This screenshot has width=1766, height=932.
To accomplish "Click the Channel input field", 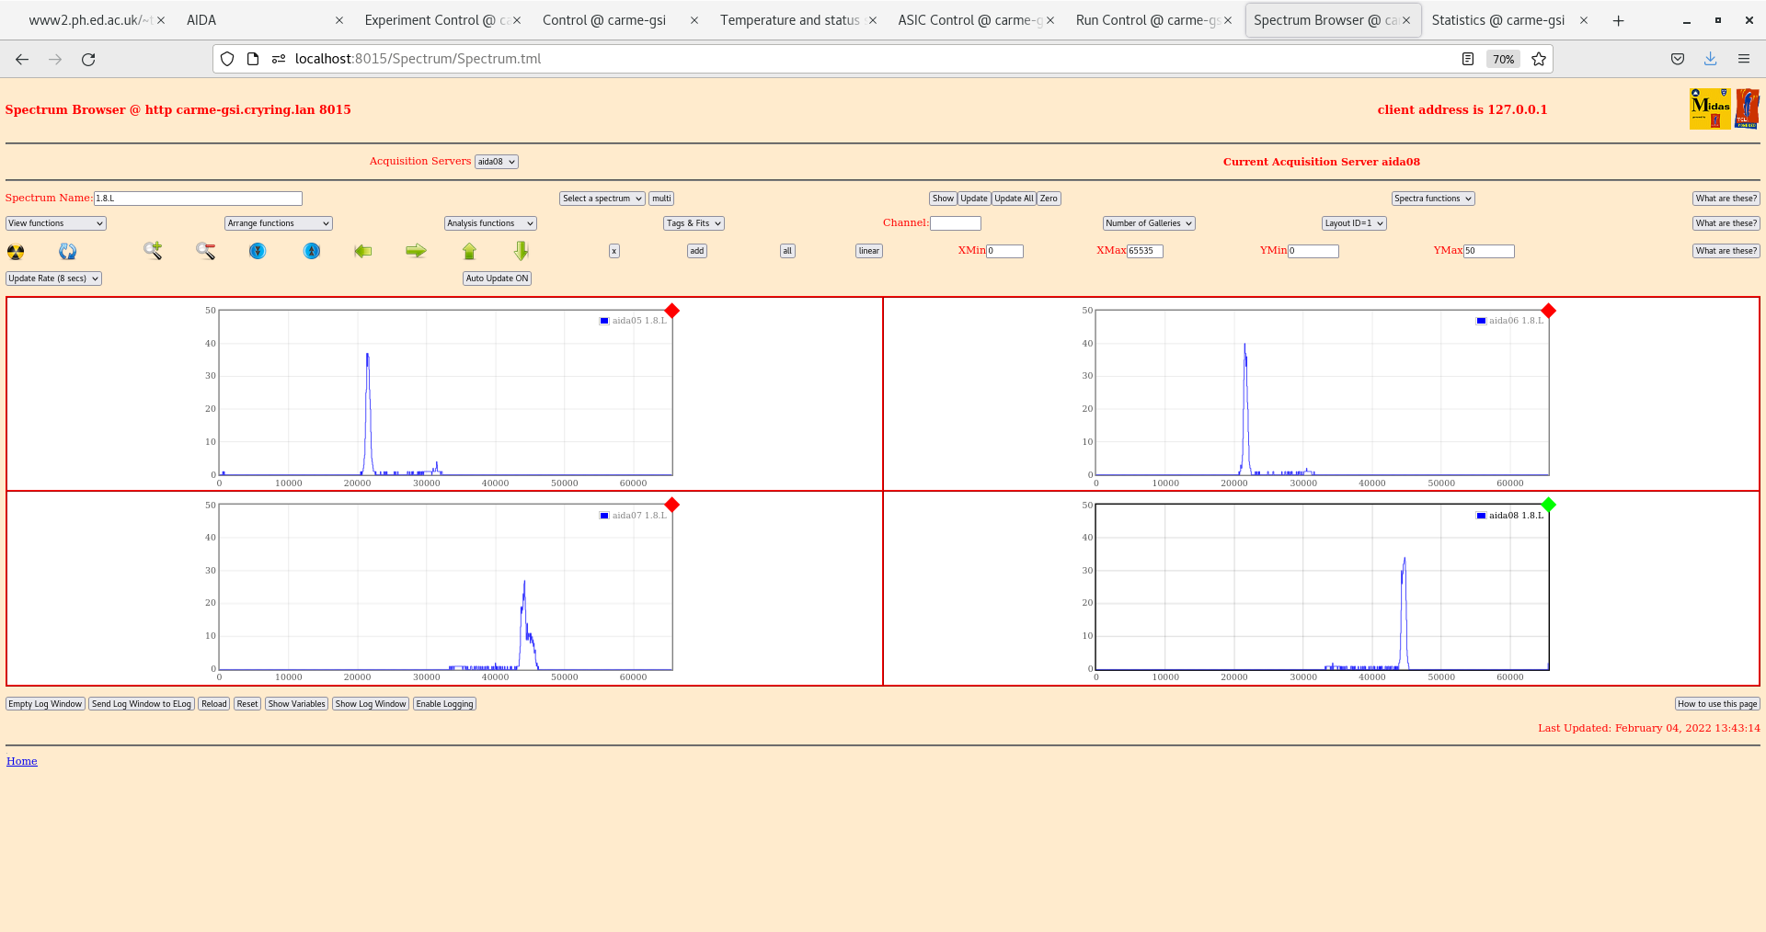I will tap(956, 223).
